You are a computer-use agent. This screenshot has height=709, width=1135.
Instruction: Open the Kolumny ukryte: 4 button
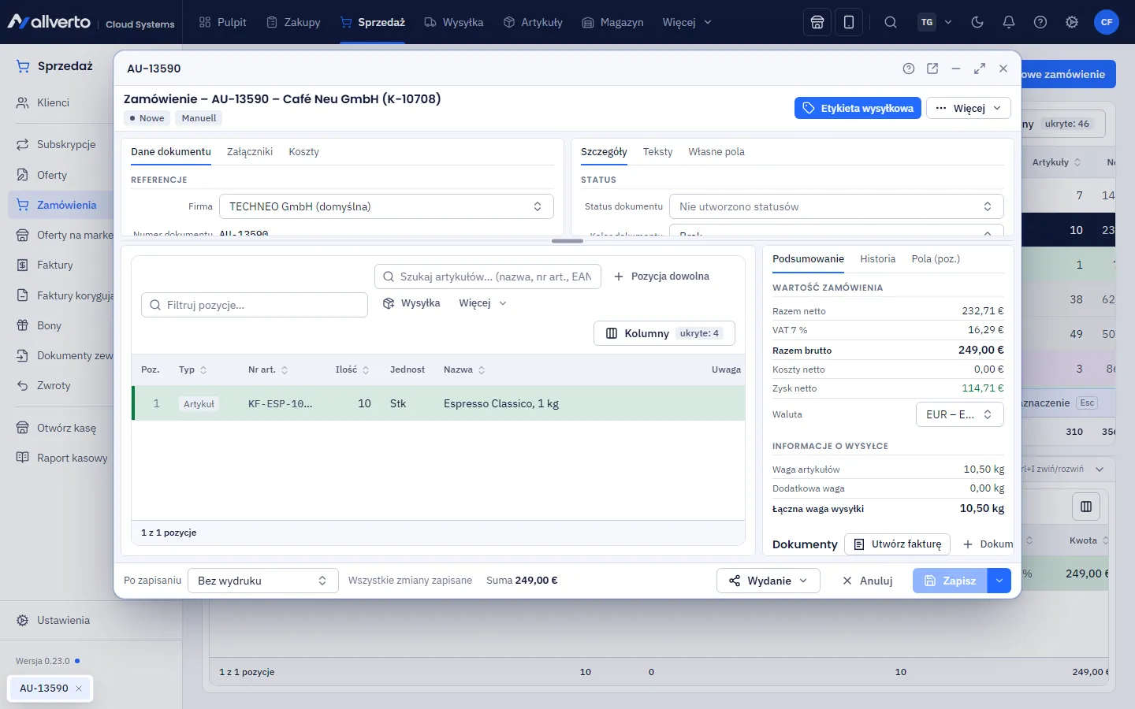coord(664,333)
